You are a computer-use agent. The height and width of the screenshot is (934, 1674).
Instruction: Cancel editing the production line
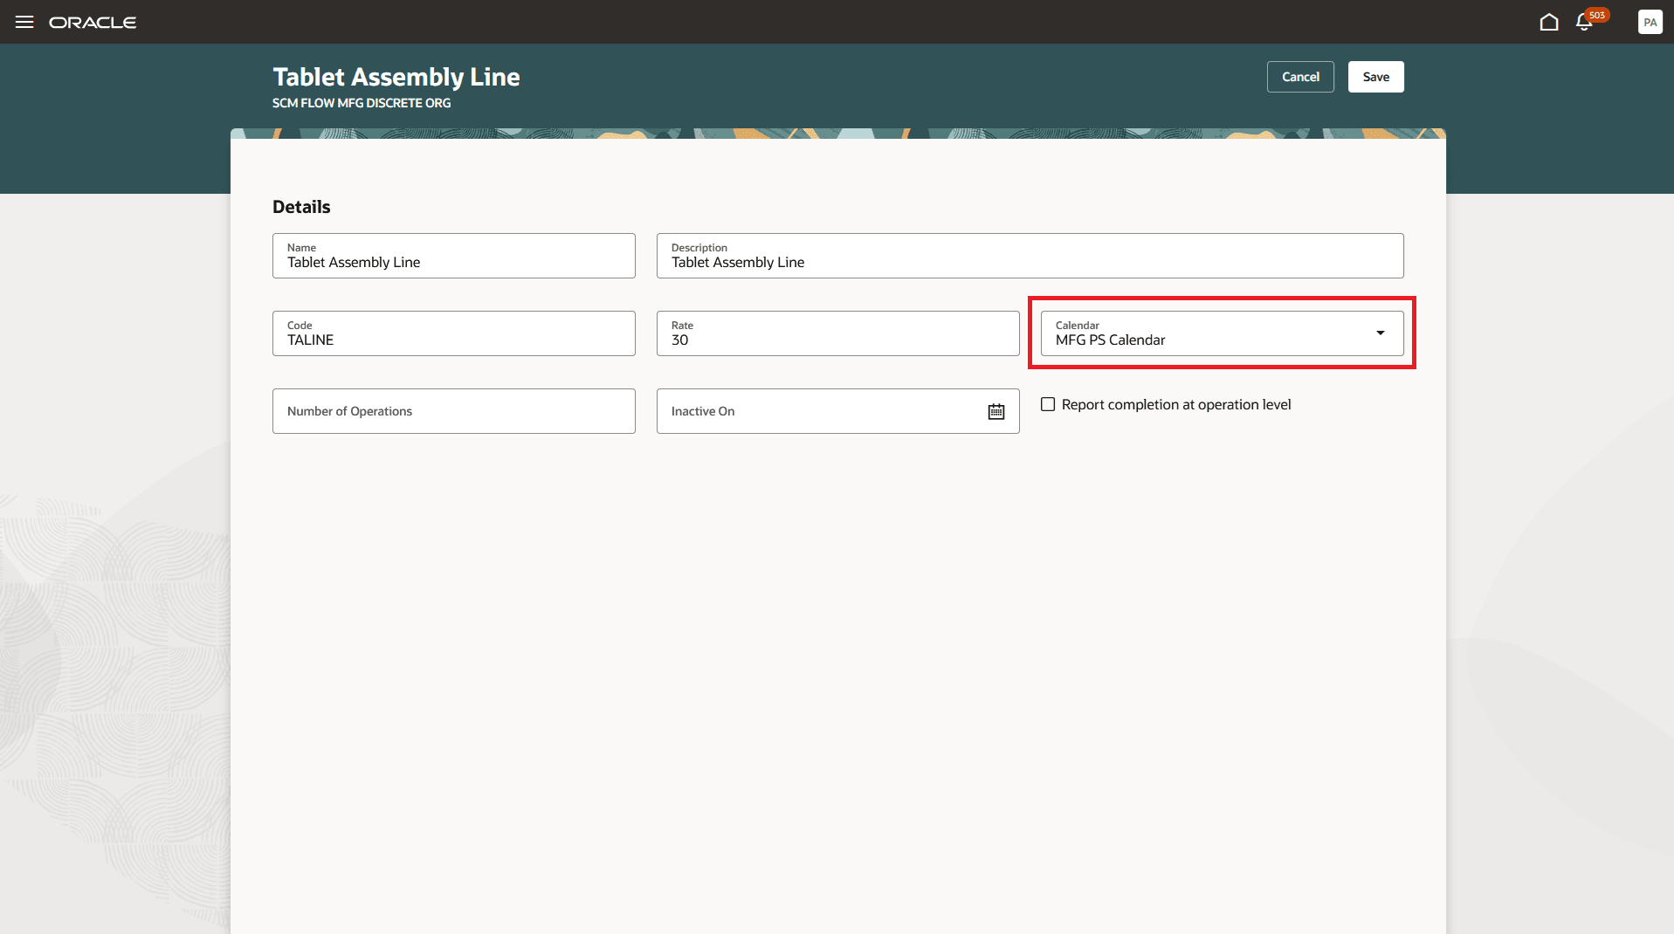tap(1299, 77)
